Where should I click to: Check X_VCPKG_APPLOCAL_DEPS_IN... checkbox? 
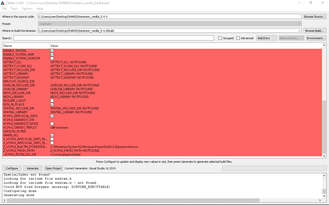pyautogui.click(x=52, y=139)
